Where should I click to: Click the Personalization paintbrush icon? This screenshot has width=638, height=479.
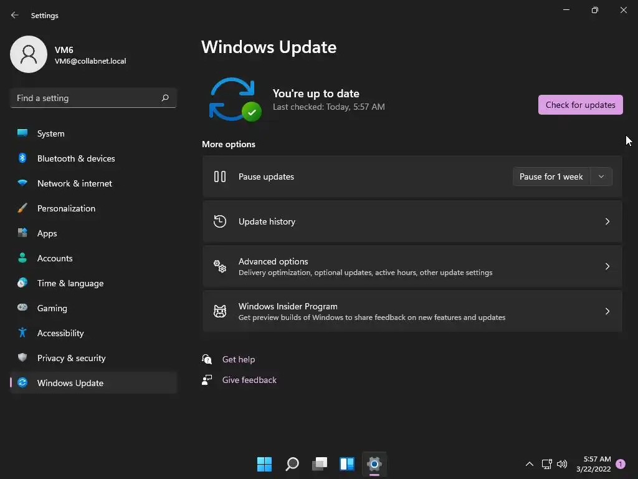22,208
